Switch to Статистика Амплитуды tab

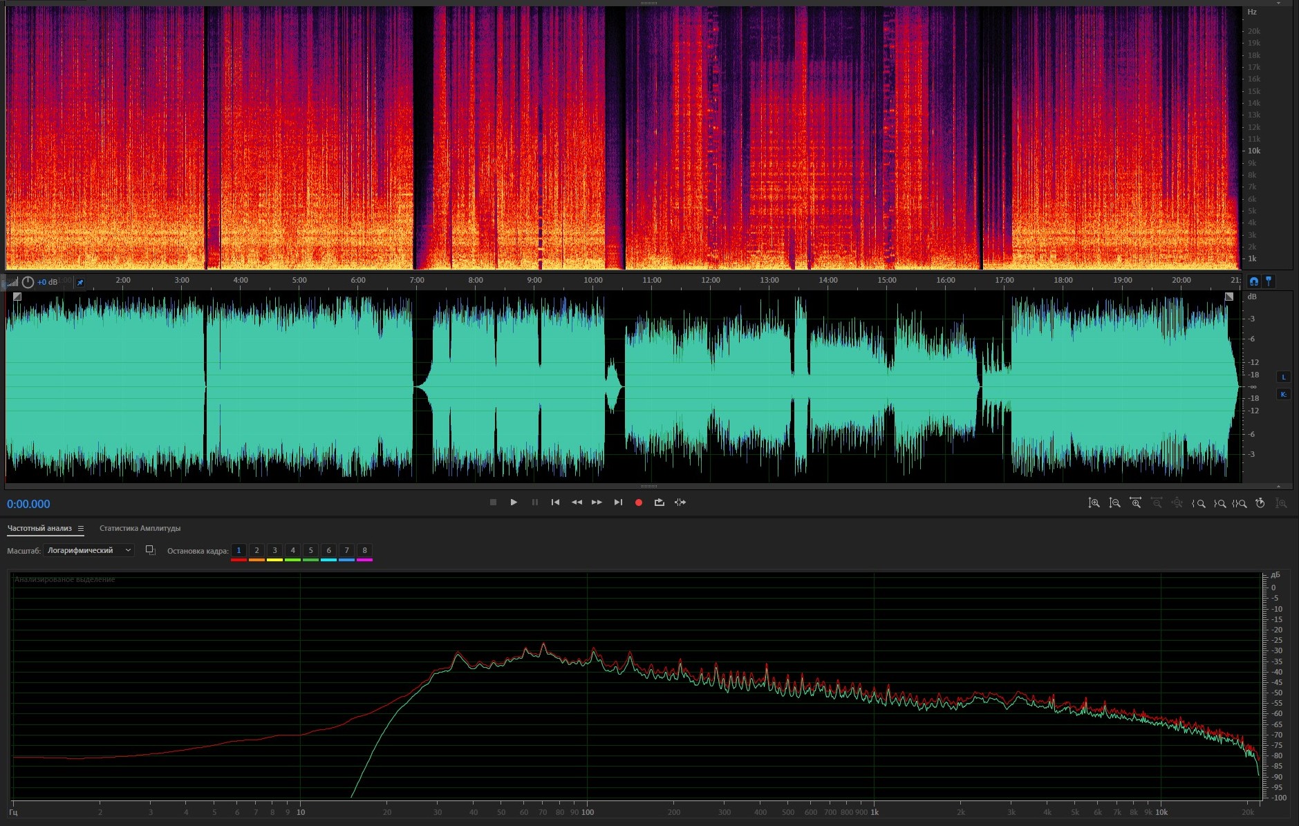[x=140, y=529]
